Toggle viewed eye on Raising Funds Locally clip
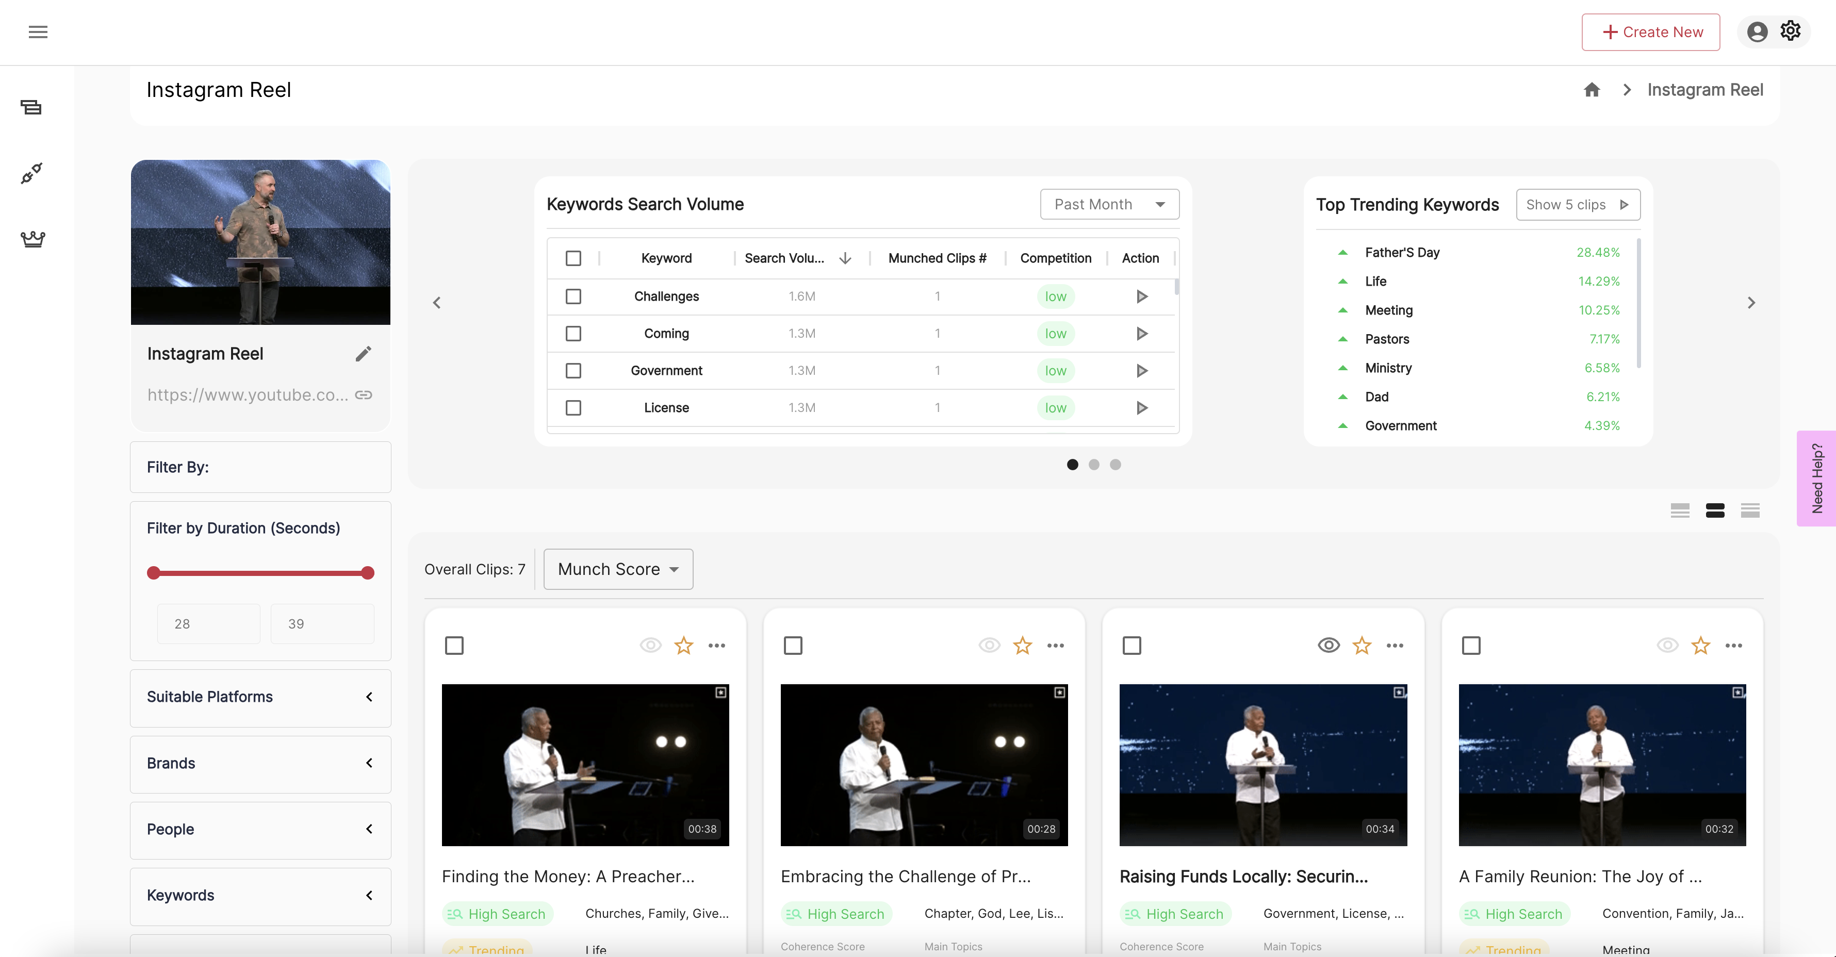 pos(1329,646)
